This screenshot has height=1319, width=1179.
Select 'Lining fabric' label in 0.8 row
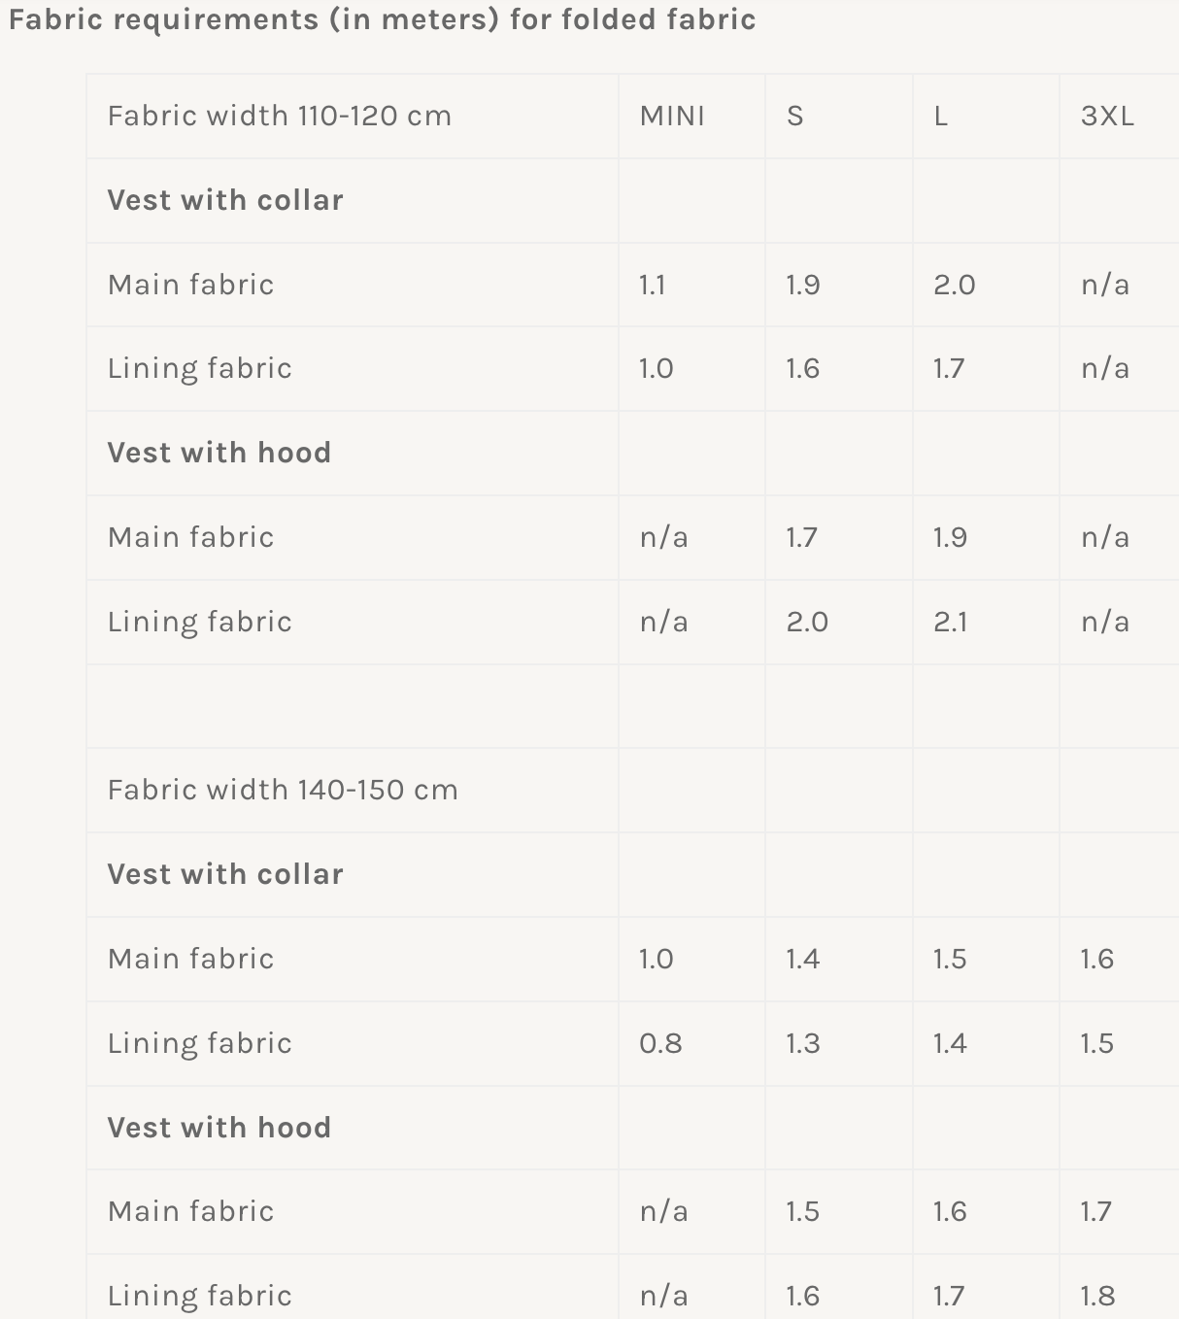point(200,1043)
